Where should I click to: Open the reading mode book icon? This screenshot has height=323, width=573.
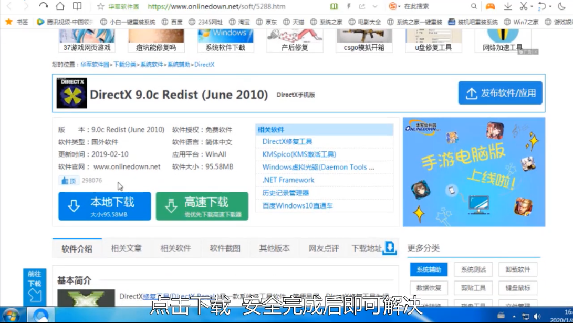click(x=77, y=6)
